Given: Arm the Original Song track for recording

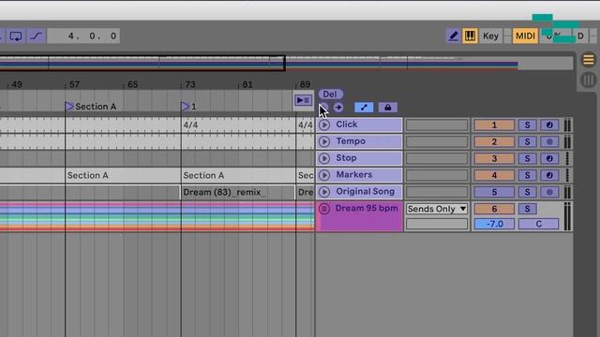Looking at the screenshot, I should (x=549, y=192).
